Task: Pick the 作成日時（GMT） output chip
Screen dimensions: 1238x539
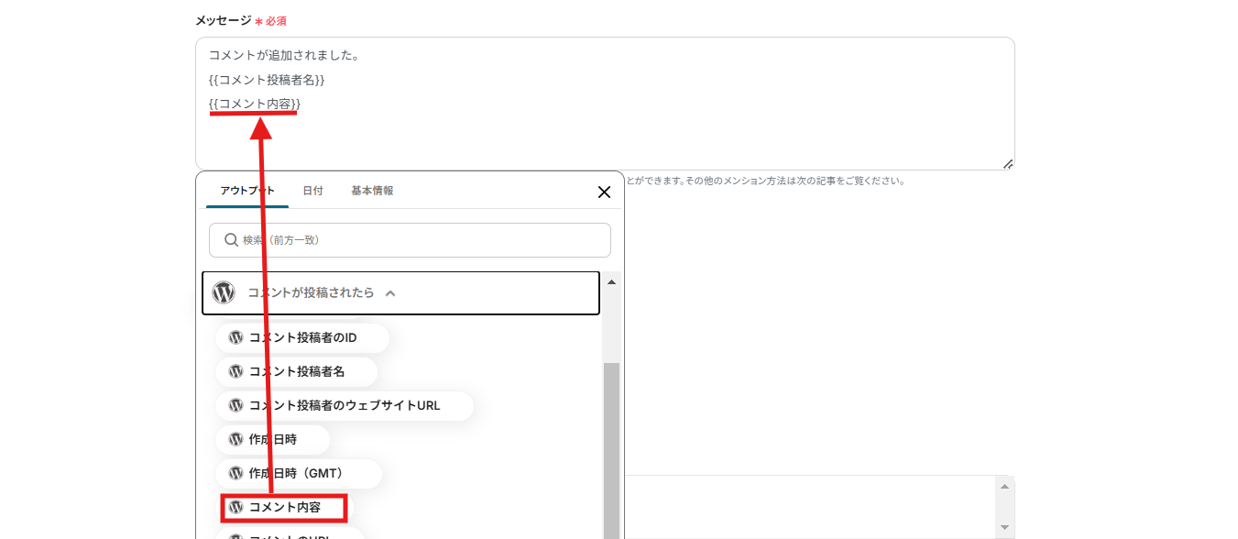Action: pyautogui.click(x=299, y=473)
